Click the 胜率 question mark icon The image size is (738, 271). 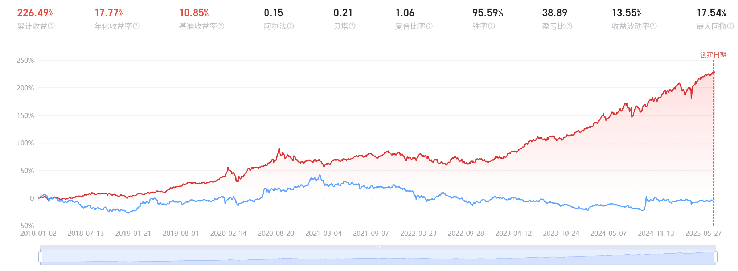coord(492,26)
